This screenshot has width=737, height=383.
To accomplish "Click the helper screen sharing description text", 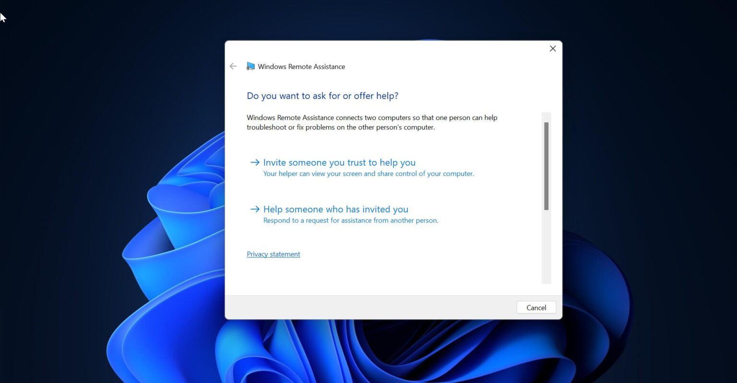I will coord(368,174).
